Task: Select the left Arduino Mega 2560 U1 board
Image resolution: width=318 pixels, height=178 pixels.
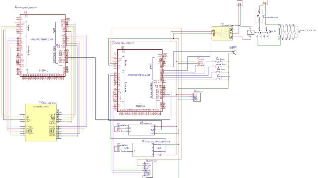Action: point(42,45)
